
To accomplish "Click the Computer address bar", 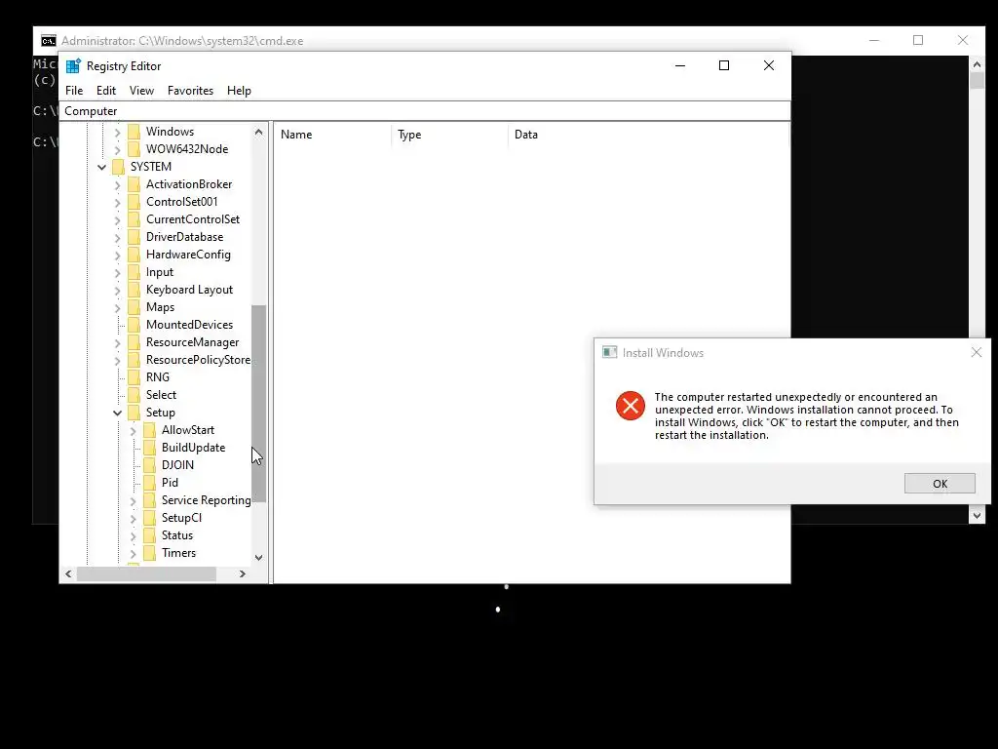I will click(x=425, y=111).
